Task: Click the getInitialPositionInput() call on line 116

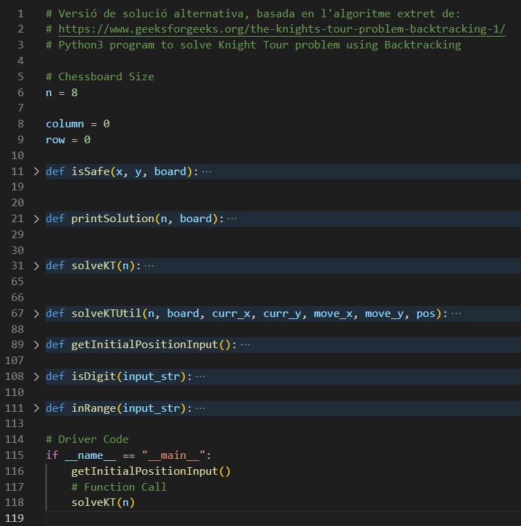Action: [151, 471]
